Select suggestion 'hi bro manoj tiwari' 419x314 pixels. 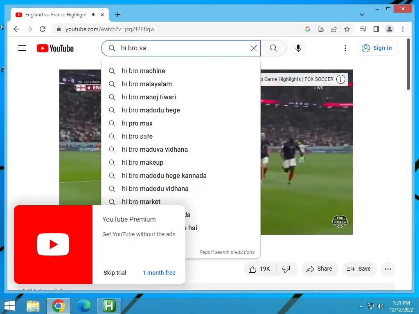click(x=181, y=97)
